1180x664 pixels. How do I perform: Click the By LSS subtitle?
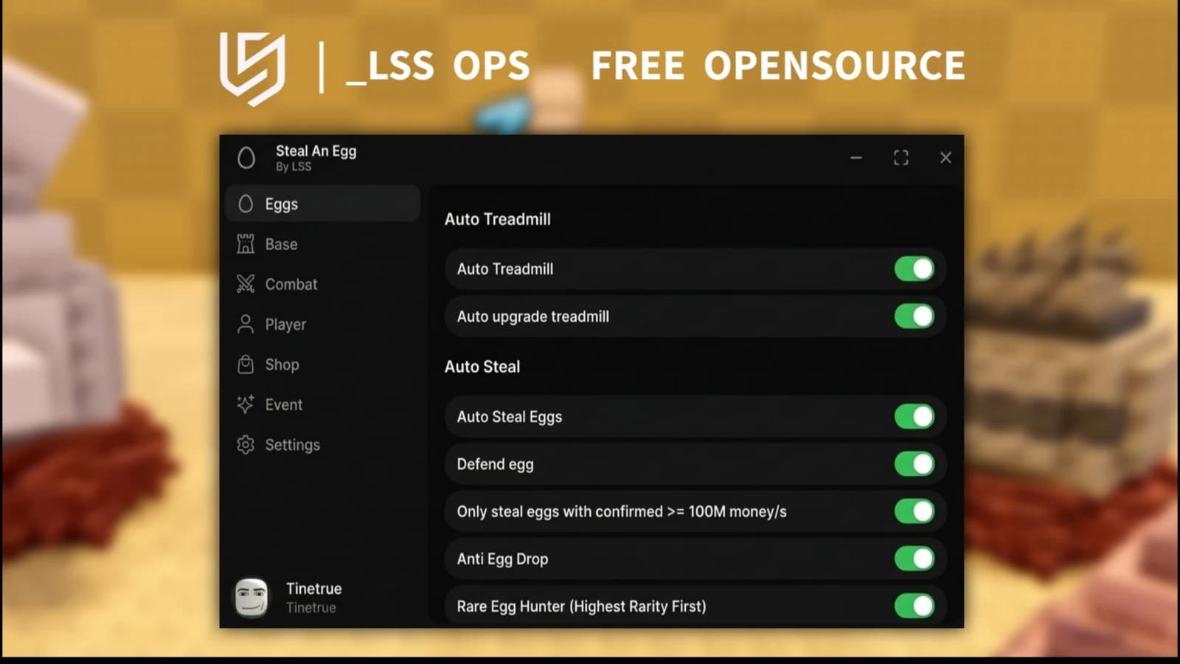(294, 167)
